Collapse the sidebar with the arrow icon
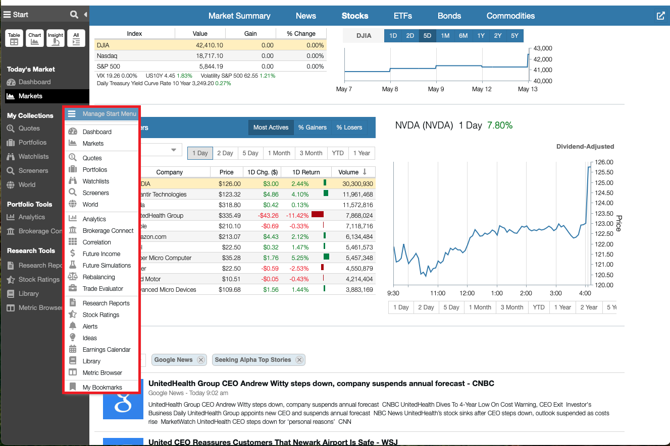Screen dimensions: 670x446 85,15
